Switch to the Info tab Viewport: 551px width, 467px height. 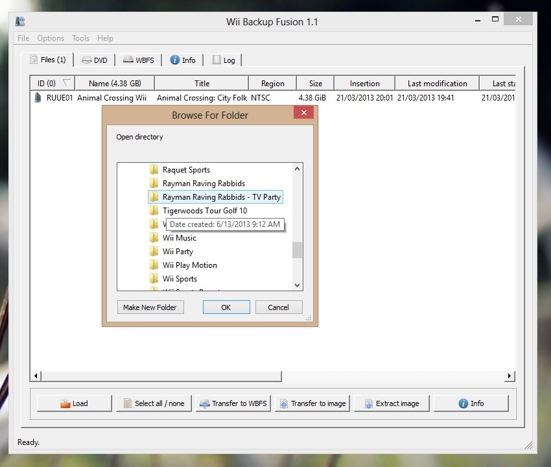pos(183,60)
